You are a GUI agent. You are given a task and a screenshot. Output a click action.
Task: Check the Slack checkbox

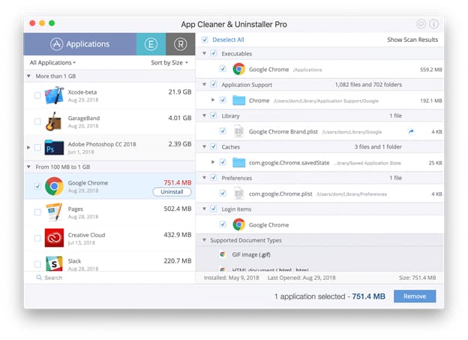pyautogui.click(x=37, y=264)
